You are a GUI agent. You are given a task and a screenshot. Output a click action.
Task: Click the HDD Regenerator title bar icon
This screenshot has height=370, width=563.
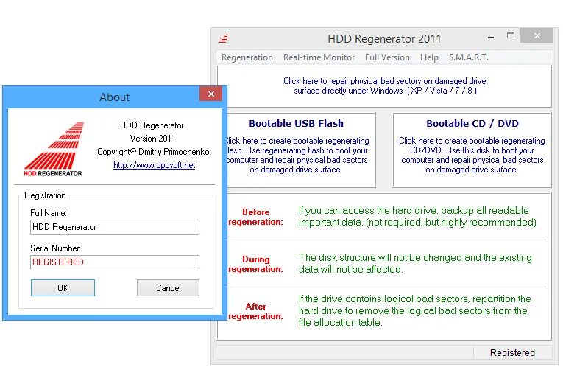223,38
